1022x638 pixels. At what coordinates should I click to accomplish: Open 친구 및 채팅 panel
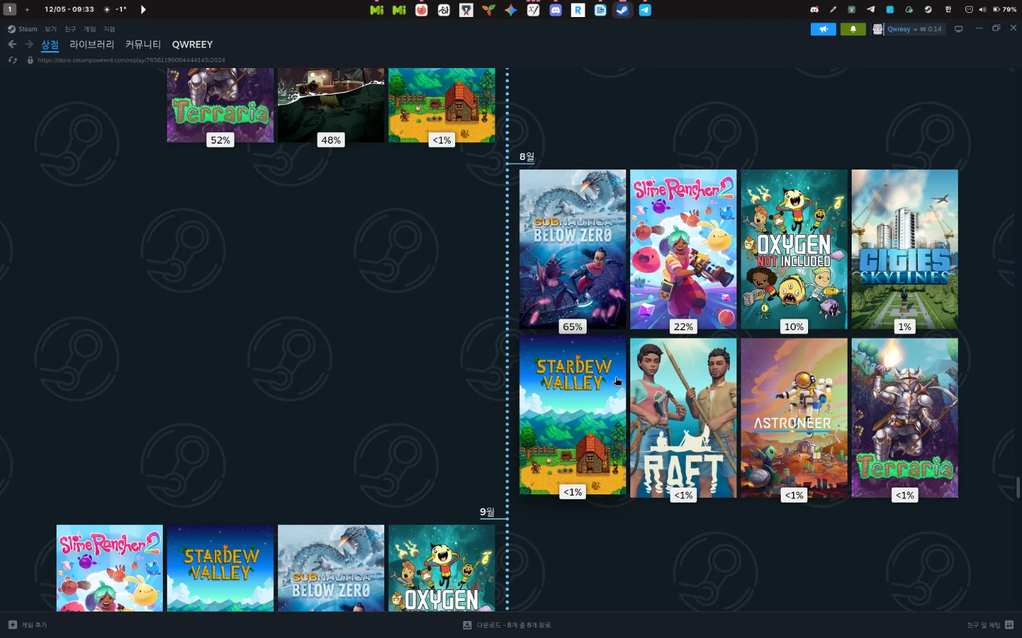click(x=989, y=625)
